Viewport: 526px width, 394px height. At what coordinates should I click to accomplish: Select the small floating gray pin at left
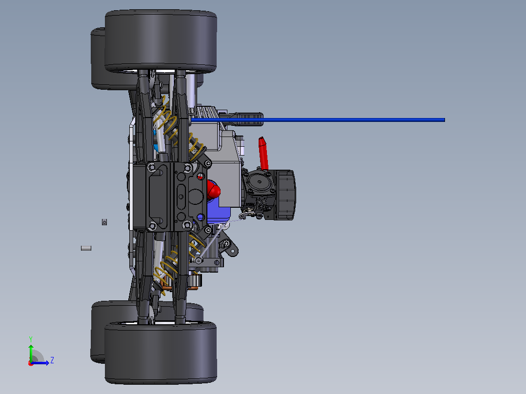[86, 248]
